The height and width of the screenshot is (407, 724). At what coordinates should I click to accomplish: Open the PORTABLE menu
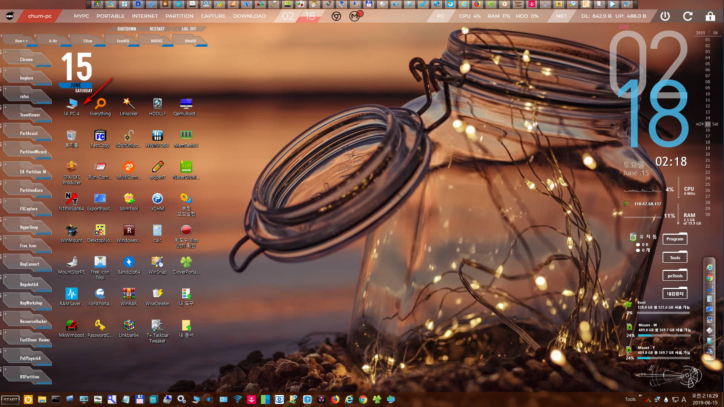click(x=110, y=16)
